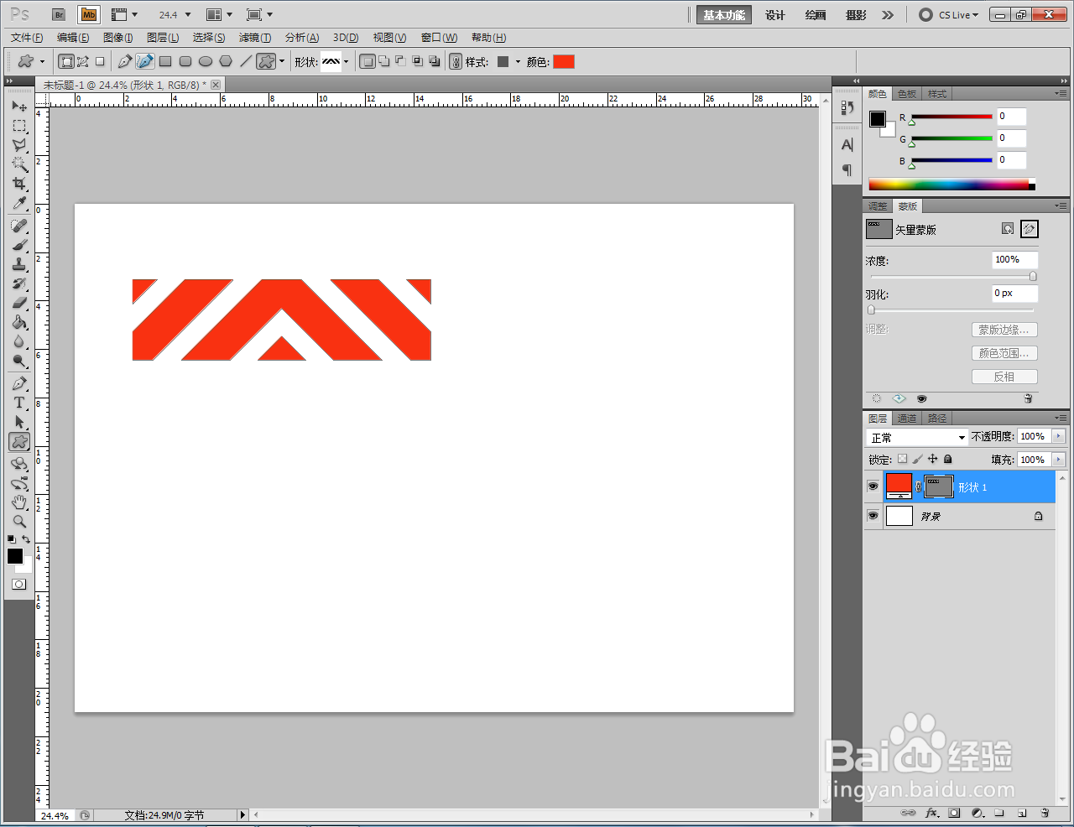The image size is (1074, 827).
Task: Select the Horizontal Type tool
Action: [x=19, y=403]
